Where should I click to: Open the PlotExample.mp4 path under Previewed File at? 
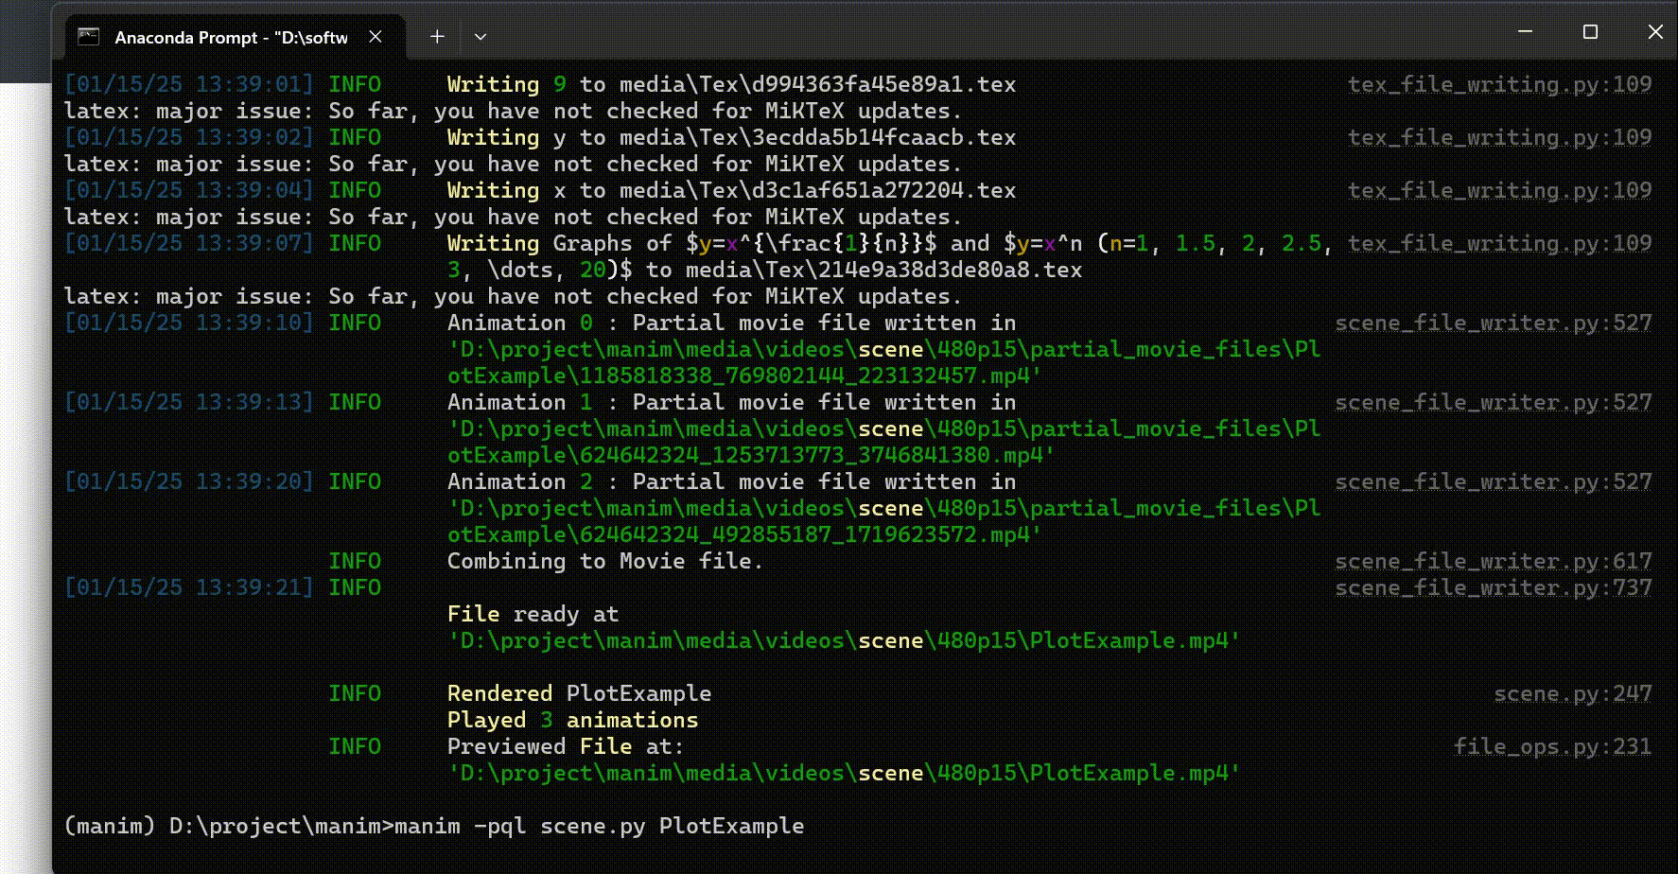point(843,774)
